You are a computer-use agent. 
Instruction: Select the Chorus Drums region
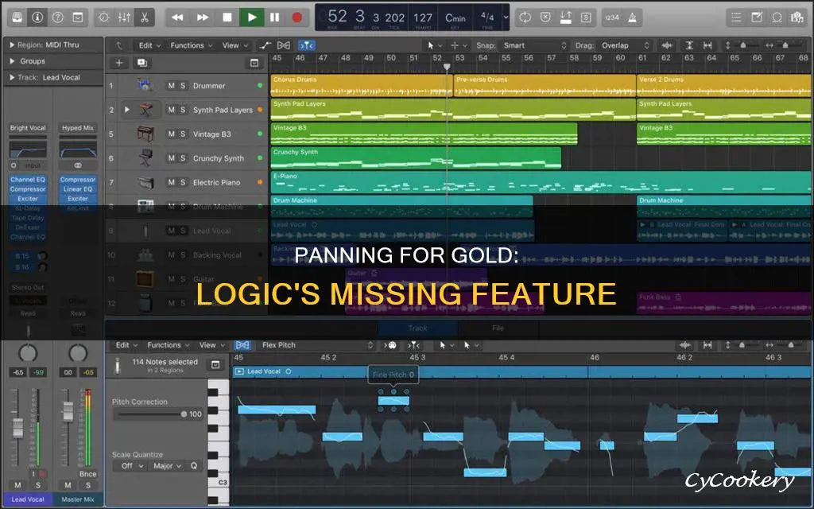coord(362,86)
